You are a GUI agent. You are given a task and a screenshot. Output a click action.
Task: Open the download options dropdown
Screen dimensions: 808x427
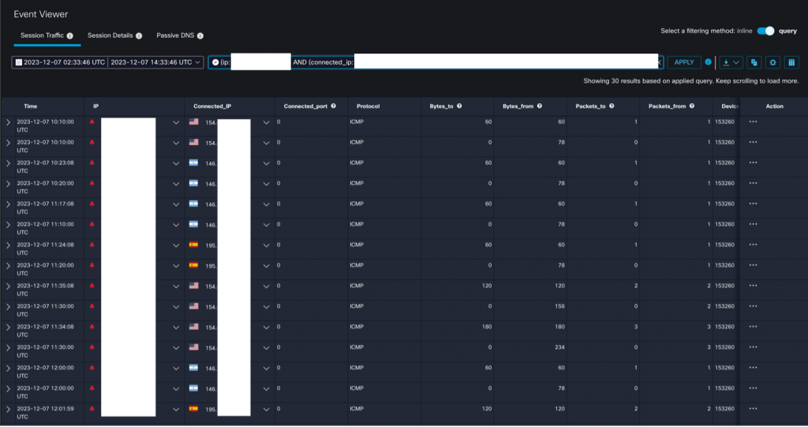(x=731, y=62)
